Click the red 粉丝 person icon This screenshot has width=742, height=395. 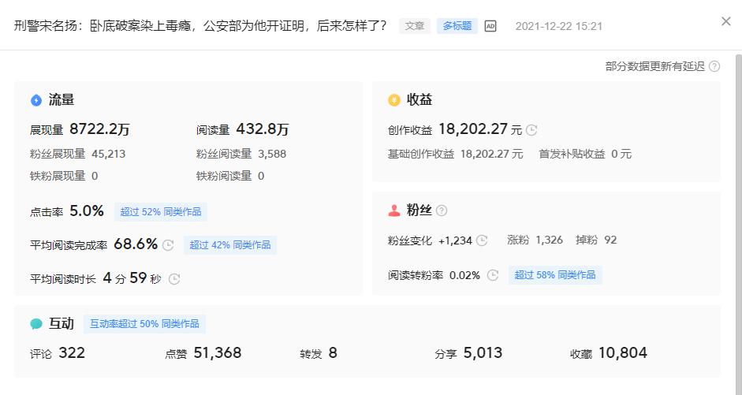pos(393,211)
